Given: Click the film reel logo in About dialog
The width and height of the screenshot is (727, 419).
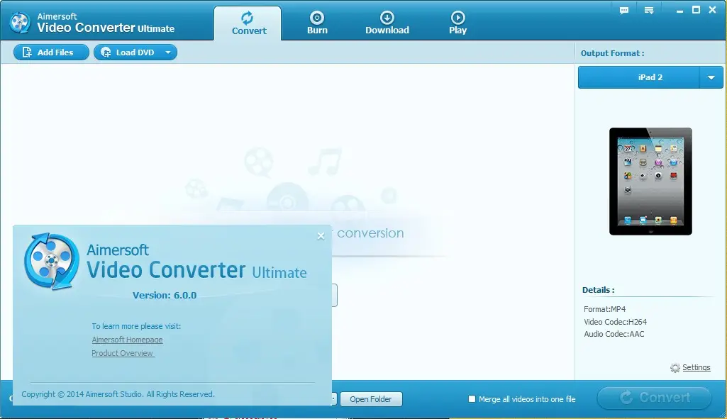Looking at the screenshot, I should pos(52,262).
